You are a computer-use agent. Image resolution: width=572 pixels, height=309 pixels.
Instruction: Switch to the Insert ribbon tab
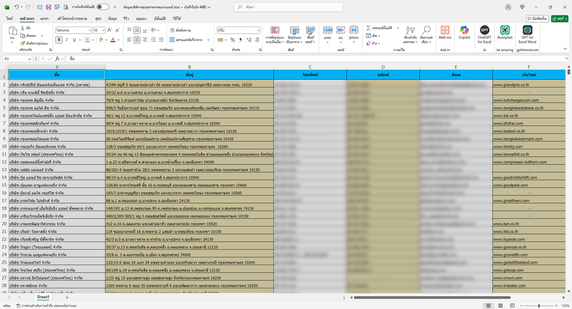(x=44, y=19)
